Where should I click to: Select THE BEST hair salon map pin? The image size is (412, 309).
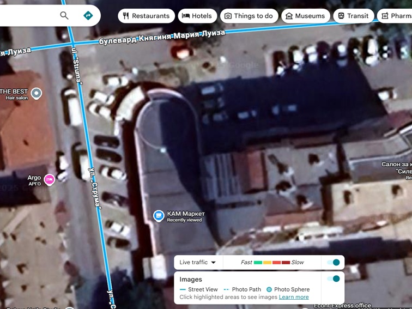pos(37,93)
